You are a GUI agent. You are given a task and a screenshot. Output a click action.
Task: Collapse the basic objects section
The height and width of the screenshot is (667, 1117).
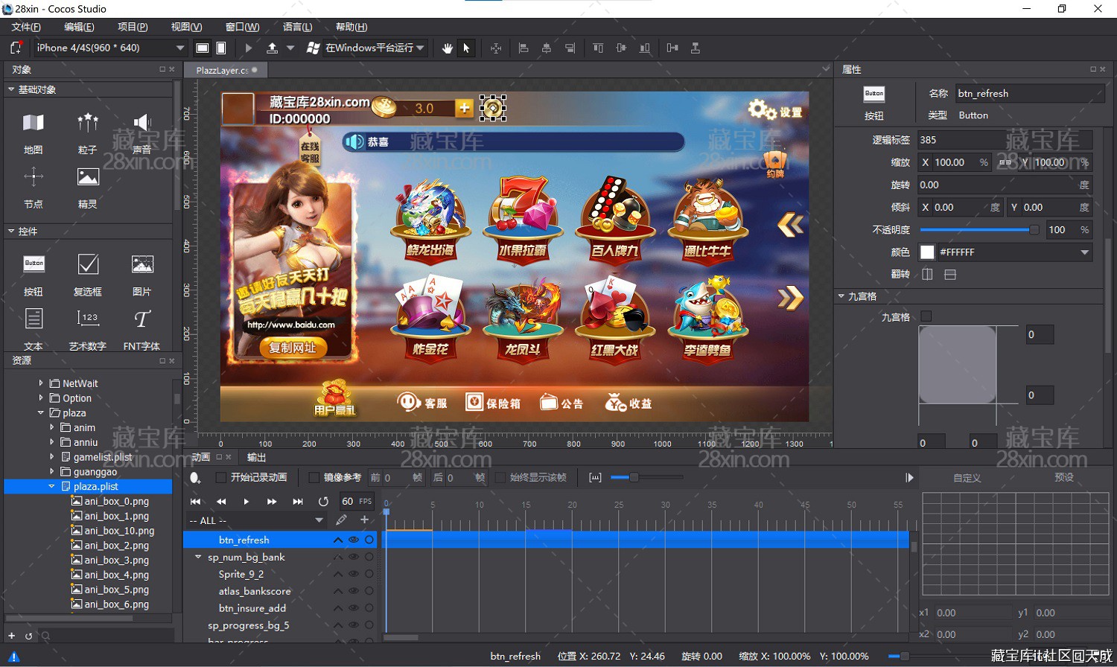pos(11,89)
